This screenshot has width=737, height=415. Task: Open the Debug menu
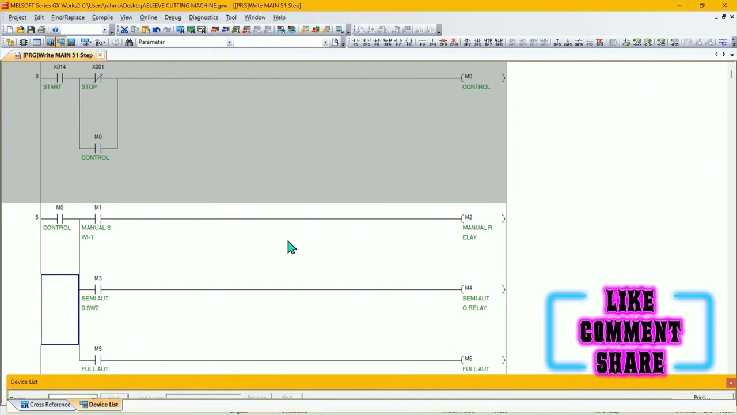coord(173,17)
